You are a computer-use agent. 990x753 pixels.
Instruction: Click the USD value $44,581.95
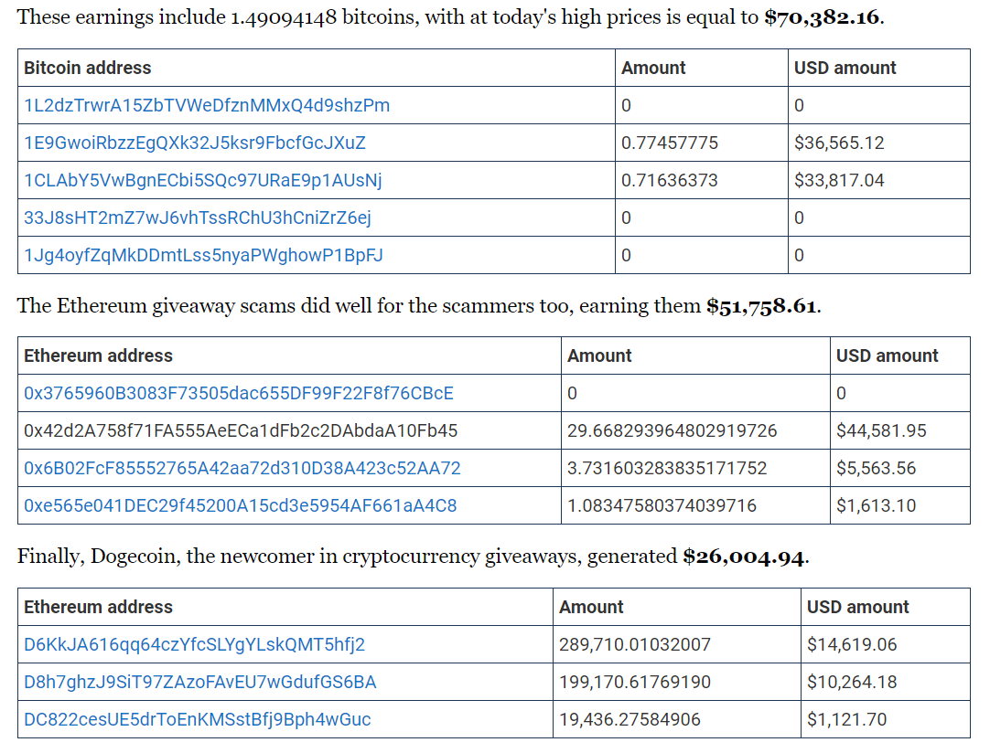coord(881,430)
